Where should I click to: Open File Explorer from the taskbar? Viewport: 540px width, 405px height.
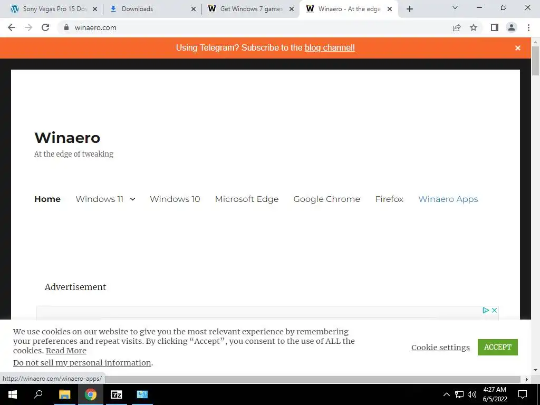[x=64, y=394]
